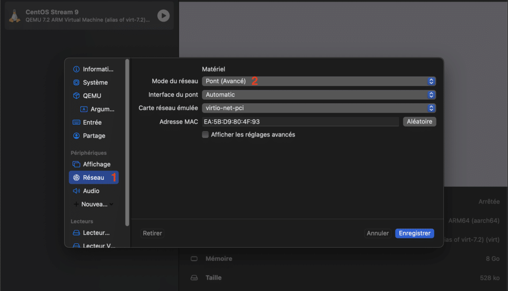Click the Système chip icon
The image size is (508, 291).
76,82
